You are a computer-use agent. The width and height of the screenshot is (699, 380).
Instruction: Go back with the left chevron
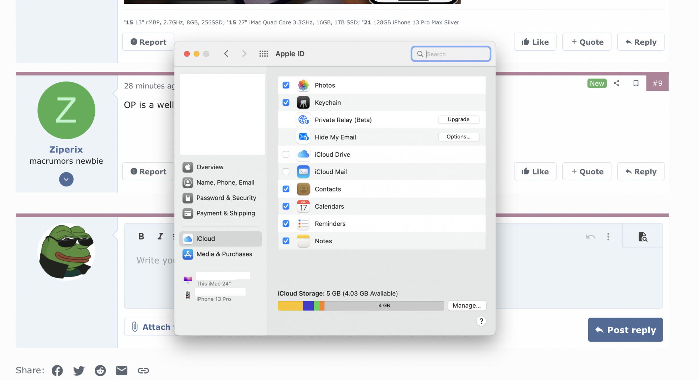click(x=226, y=54)
